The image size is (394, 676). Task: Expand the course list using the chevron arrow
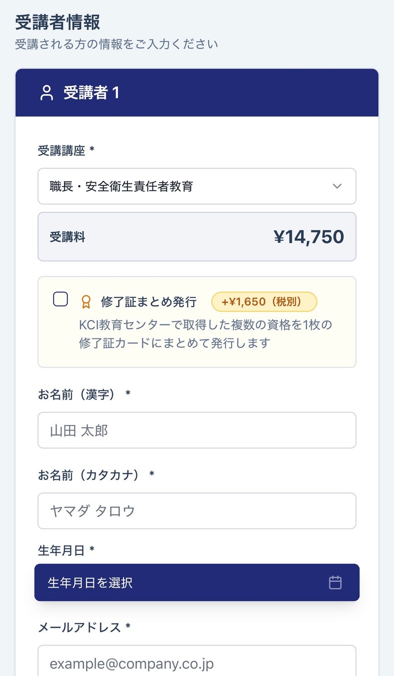(337, 186)
